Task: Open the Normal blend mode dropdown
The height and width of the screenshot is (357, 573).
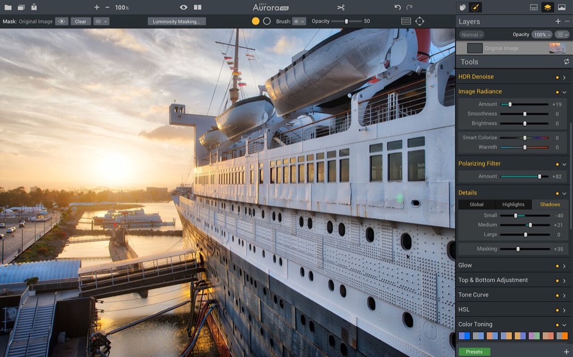Action: click(472, 34)
